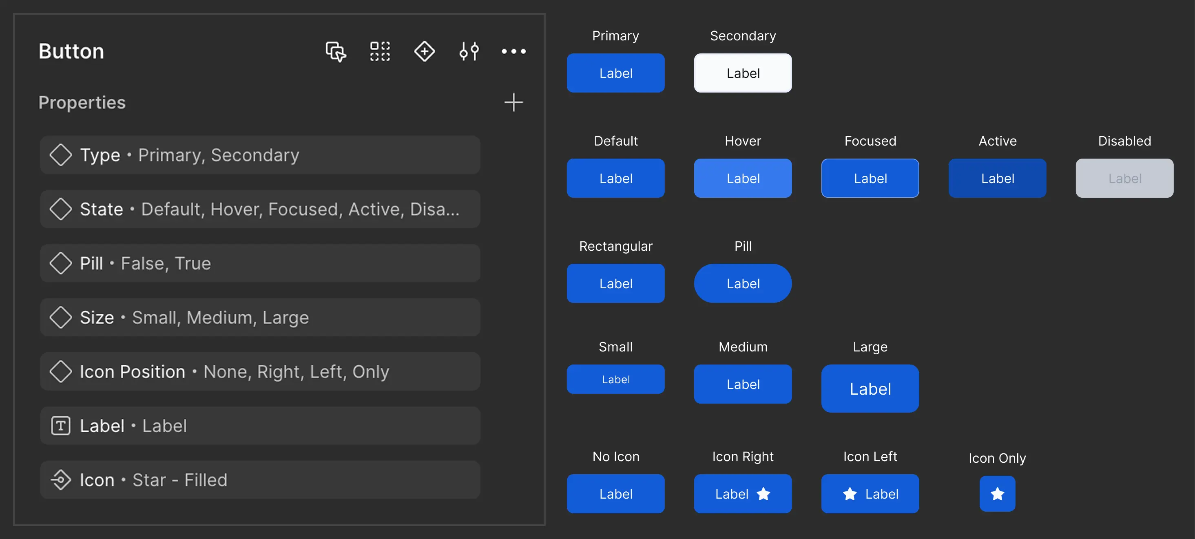The height and width of the screenshot is (539, 1195).
Task: Click the Disabled gray Label button
Action: pos(1124,179)
